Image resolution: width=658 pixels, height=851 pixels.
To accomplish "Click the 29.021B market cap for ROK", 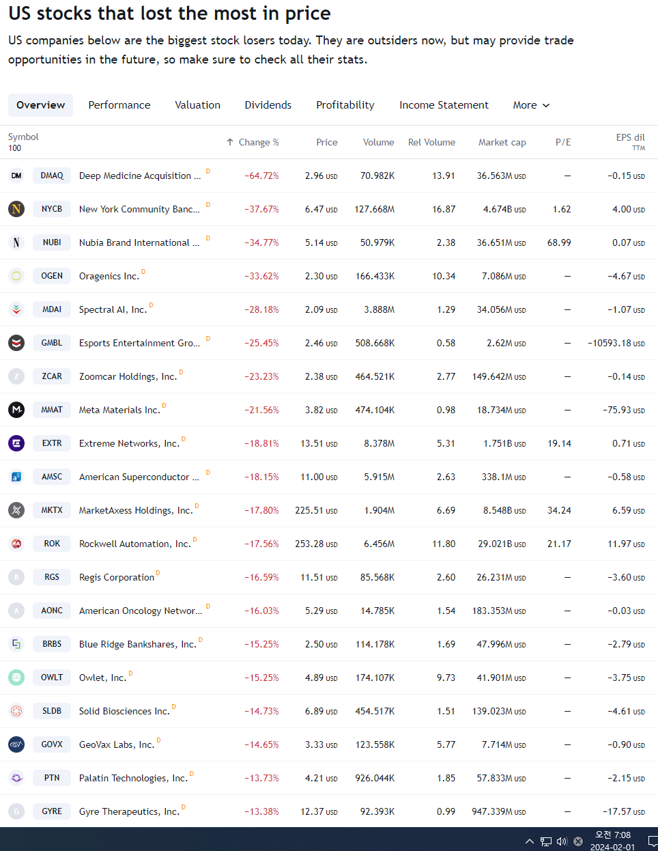I will pyautogui.click(x=502, y=544).
